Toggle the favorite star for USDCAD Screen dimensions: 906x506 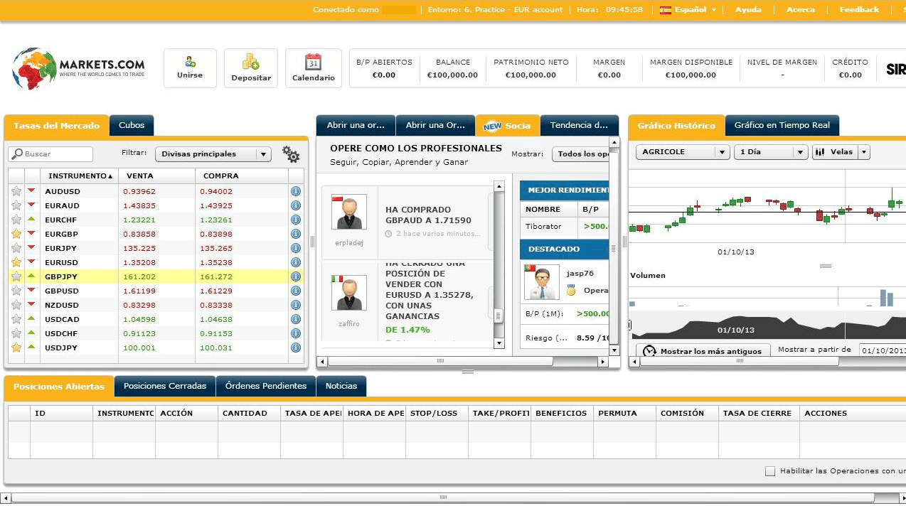[x=16, y=319]
